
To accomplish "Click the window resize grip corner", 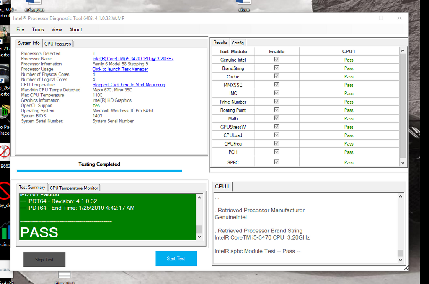I will coord(406,268).
